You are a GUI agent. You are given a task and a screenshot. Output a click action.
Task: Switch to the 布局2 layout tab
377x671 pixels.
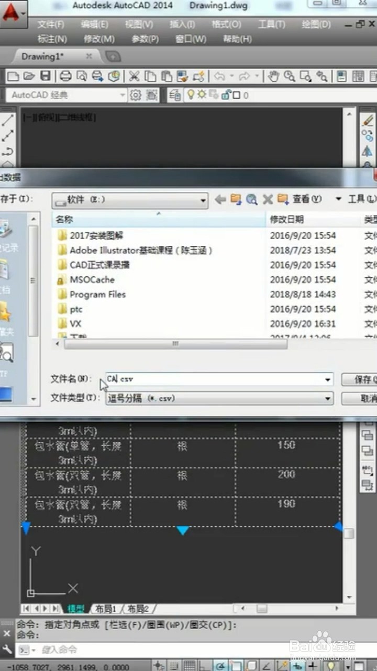pyautogui.click(x=138, y=609)
